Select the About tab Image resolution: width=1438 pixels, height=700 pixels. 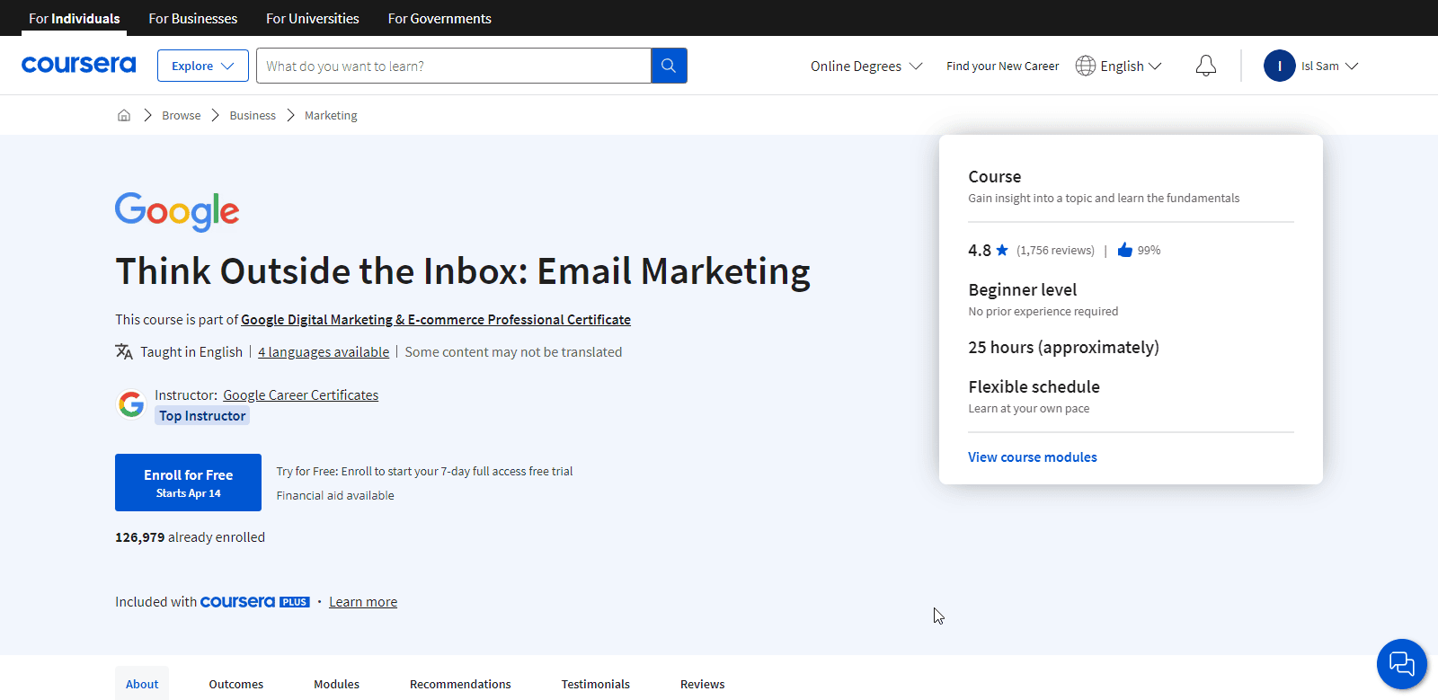tap(142, 684)
